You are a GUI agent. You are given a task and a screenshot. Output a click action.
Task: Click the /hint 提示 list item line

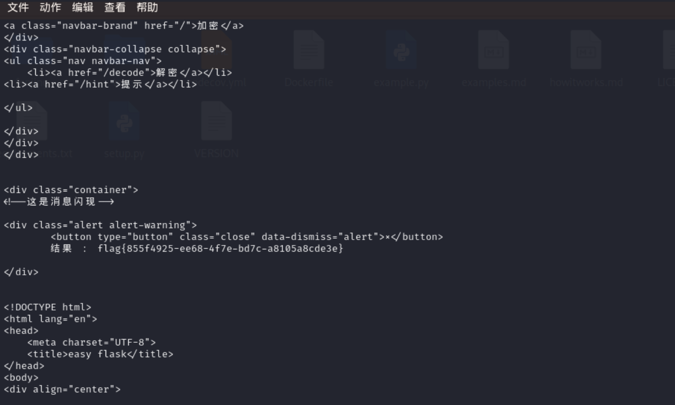tap(100, 84)
